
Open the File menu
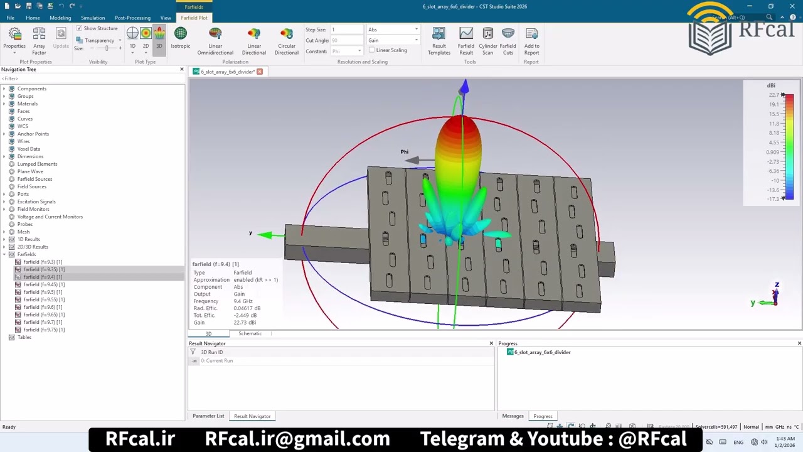pos(11,18)
